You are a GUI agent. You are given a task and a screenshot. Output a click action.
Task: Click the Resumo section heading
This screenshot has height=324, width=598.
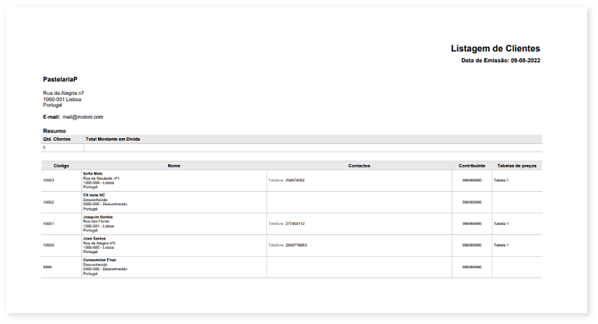pyautogui.click(x=54, y=131)
